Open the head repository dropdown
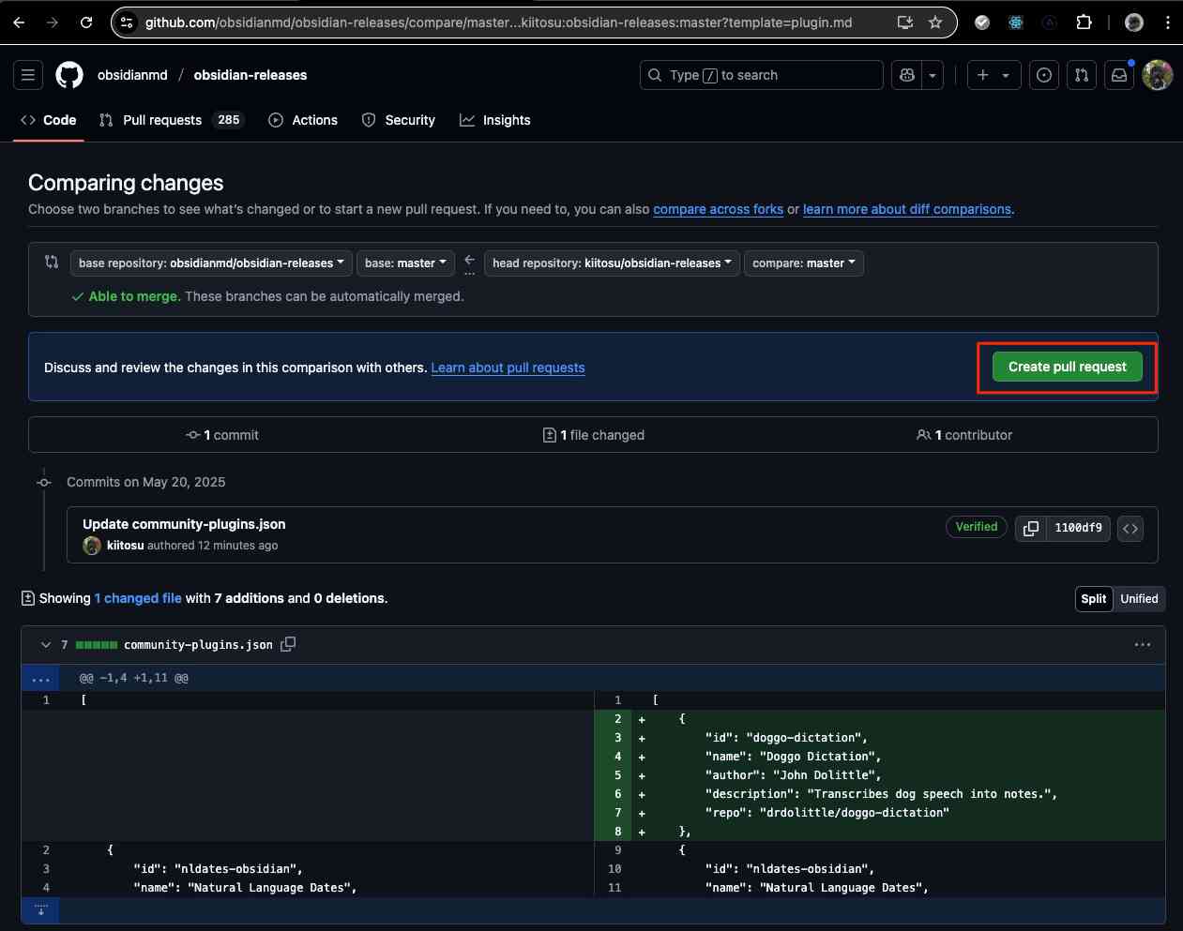 click(612, 263)
